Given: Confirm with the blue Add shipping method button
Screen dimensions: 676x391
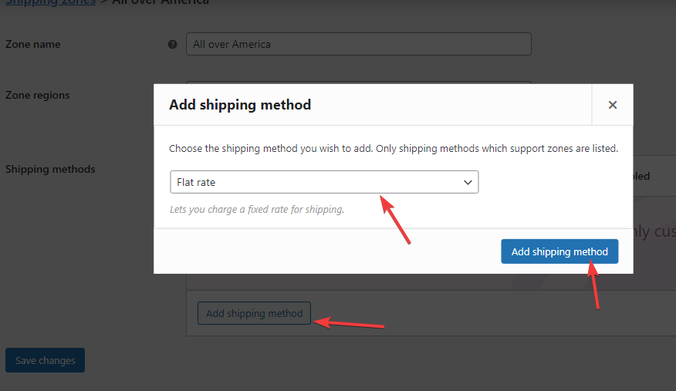Looking at the screenshot, I should tap(559, 251).
